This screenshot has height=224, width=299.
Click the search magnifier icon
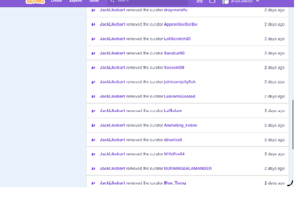[112, 1]
